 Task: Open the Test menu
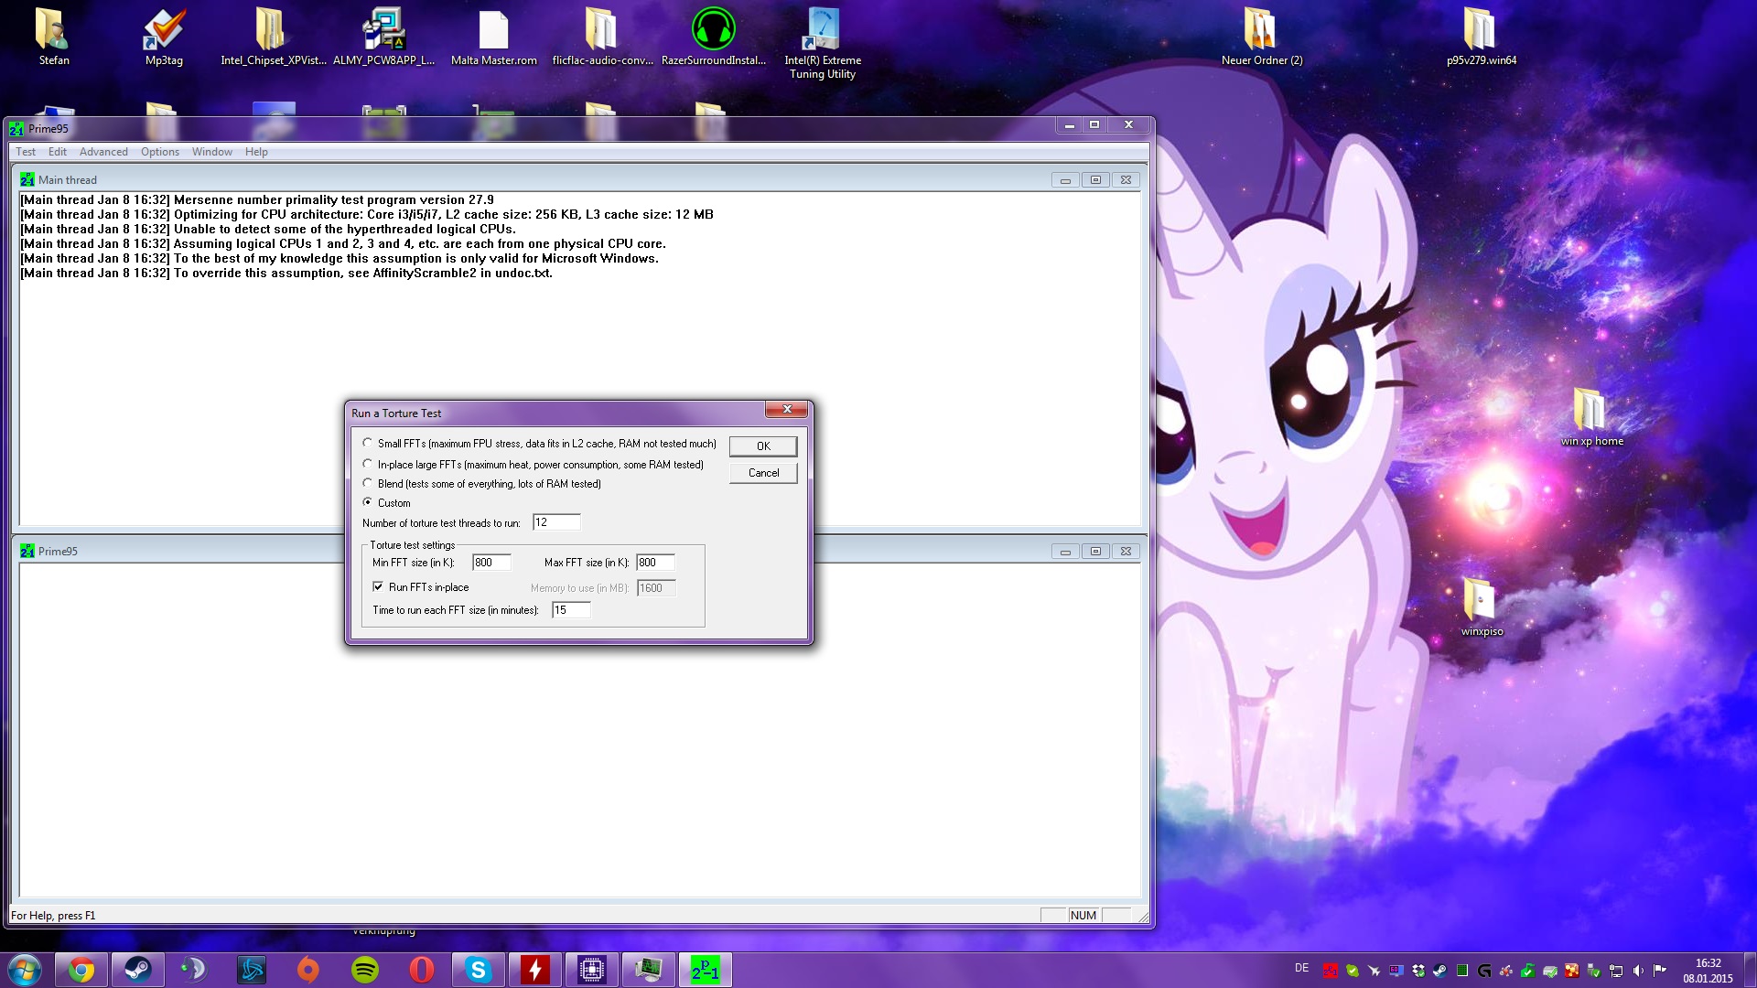(26, 152)
